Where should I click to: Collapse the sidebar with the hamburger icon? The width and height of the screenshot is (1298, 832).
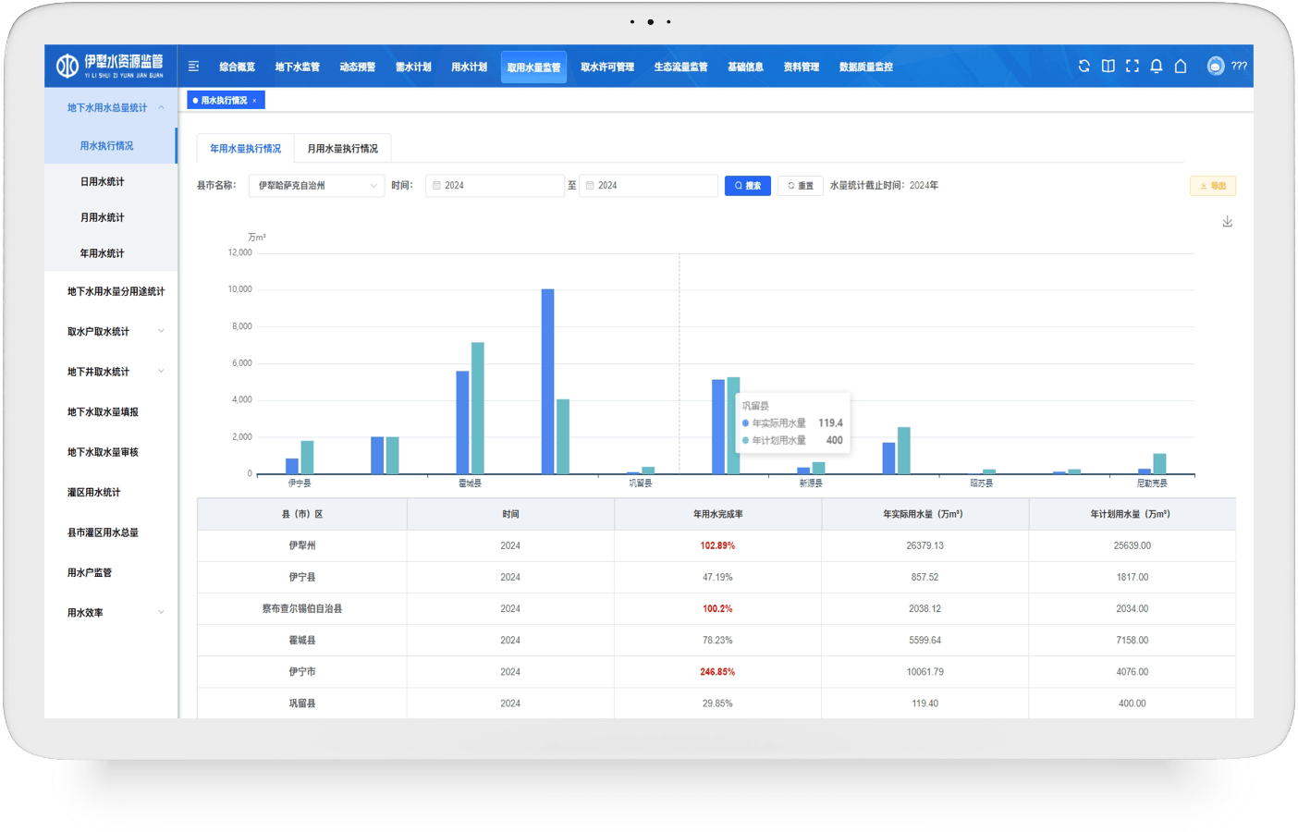[x=193, y=67]
